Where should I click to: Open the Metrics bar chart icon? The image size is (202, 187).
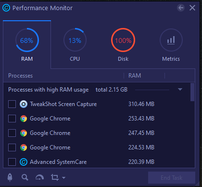click(171, 40)
